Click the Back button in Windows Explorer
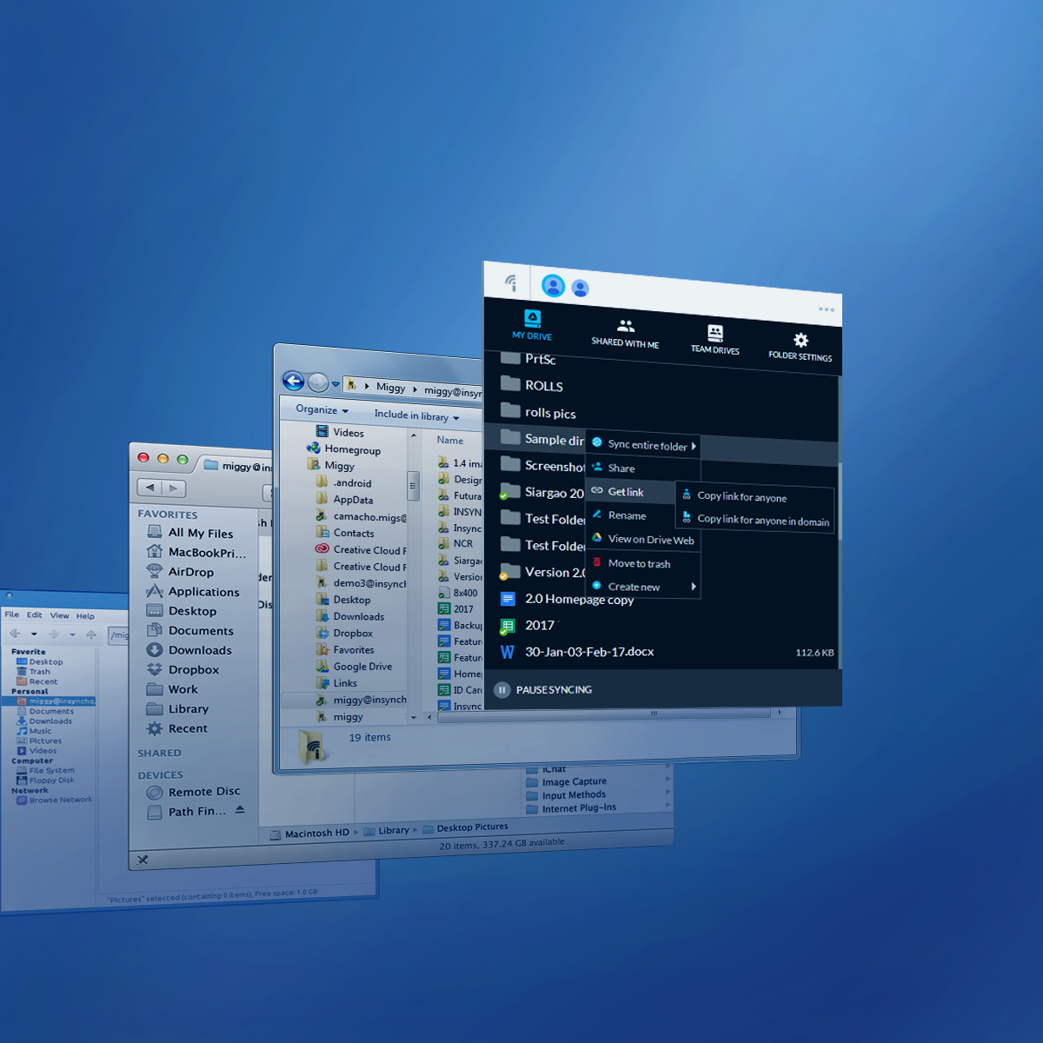 click(293, 381)
